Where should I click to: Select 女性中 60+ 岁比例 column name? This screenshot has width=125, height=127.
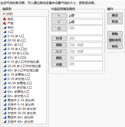[x=20, y=121]
